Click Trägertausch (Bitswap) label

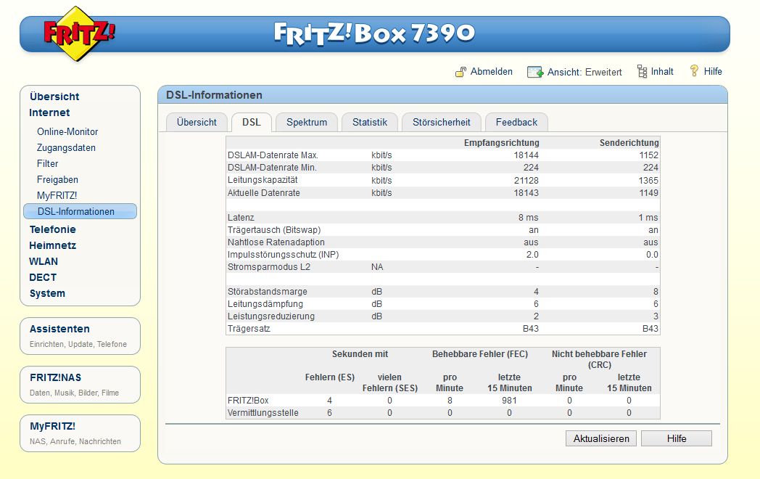tap(274, 230)
